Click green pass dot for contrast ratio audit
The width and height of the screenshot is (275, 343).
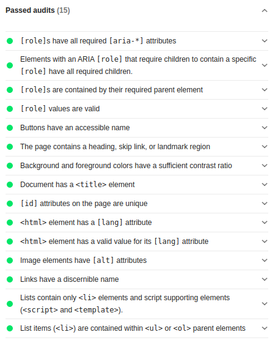tap(10, 166)
